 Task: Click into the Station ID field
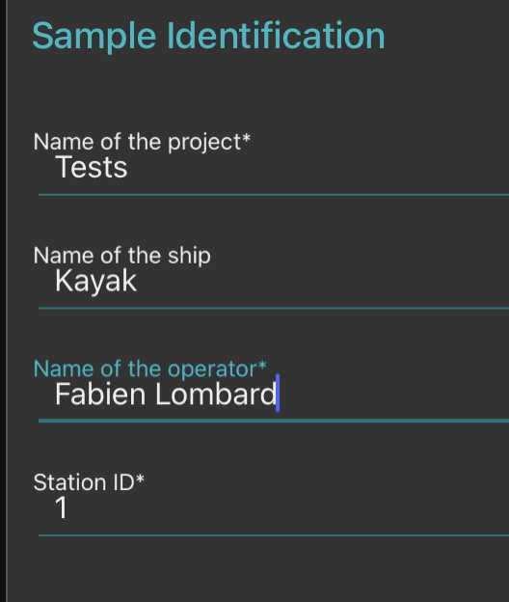coord(274,509)
